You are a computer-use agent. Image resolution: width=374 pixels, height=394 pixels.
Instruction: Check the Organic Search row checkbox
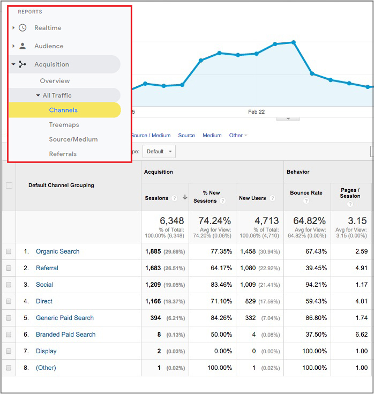(x=9, y=251)
